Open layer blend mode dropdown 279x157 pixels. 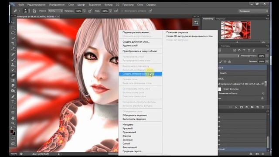coord(229,56)
